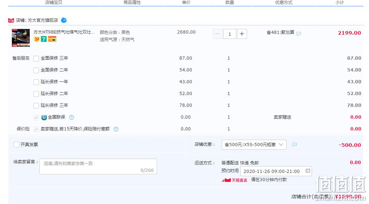Click the 省481:聚划算 discount text
The height and width of the screenshot is (204, 369).
click(280, 33)
